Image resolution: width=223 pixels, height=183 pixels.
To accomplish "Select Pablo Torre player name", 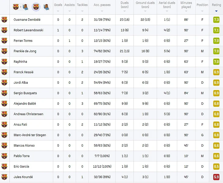I will 22,156.
